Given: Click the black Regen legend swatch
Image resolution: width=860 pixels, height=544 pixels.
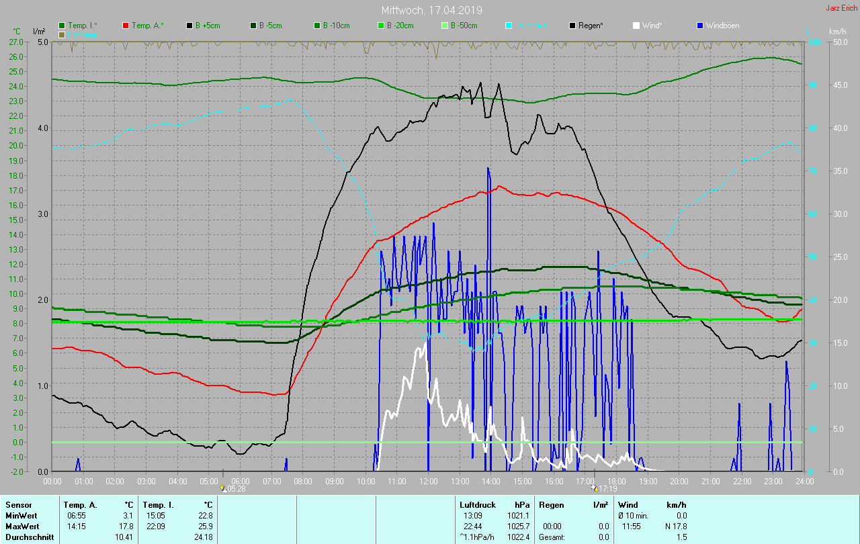Looking at the screenshot, I should point(572,26).
